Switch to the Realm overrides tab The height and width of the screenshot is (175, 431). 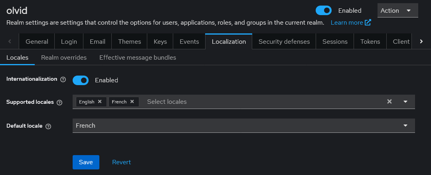pyautogui.click(x=64, y=58)
